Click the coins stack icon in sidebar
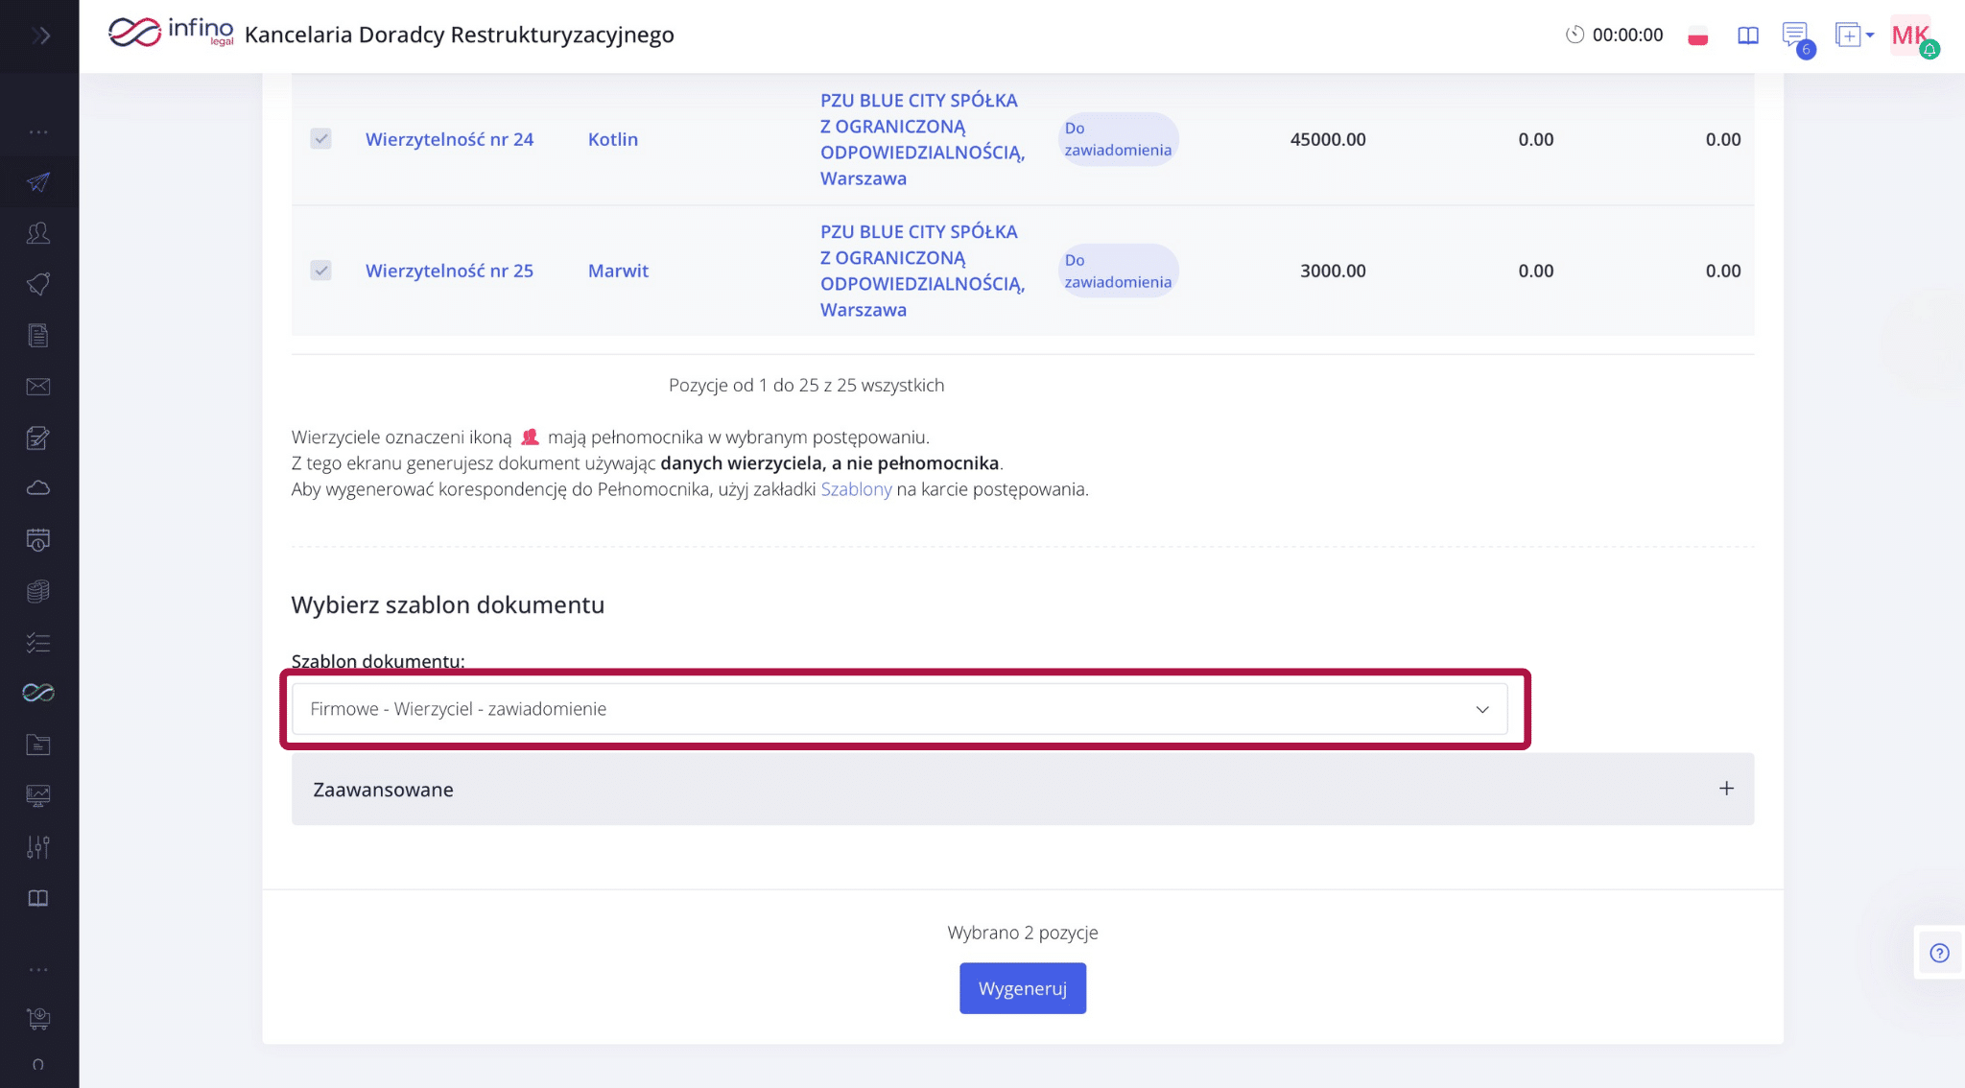Viewport: 1965px width, 1088px height. pos(38,591)
